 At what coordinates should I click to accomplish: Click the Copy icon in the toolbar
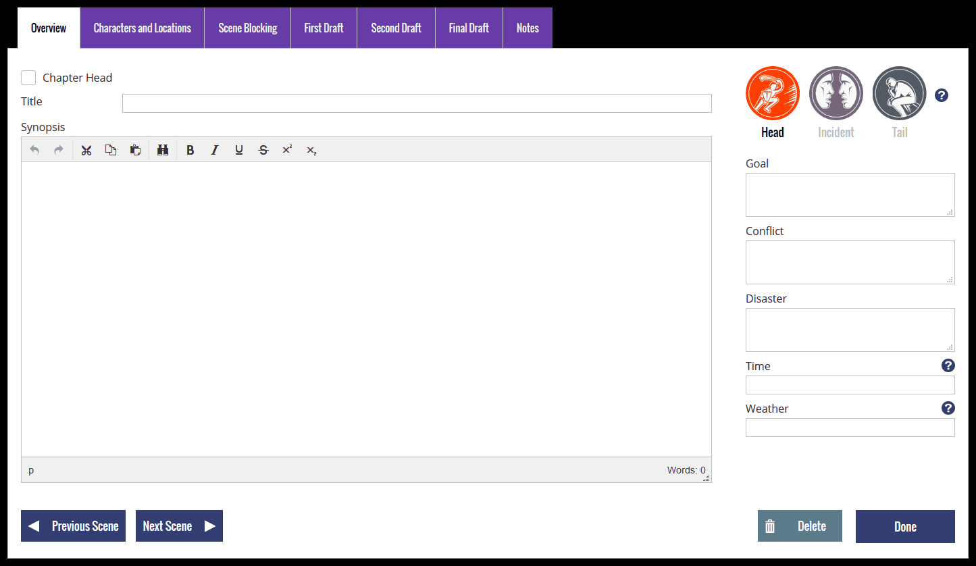point(111,150)
